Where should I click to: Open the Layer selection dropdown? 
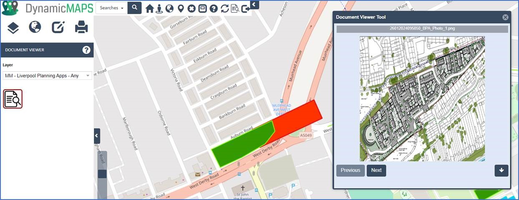tap(48, 76)
